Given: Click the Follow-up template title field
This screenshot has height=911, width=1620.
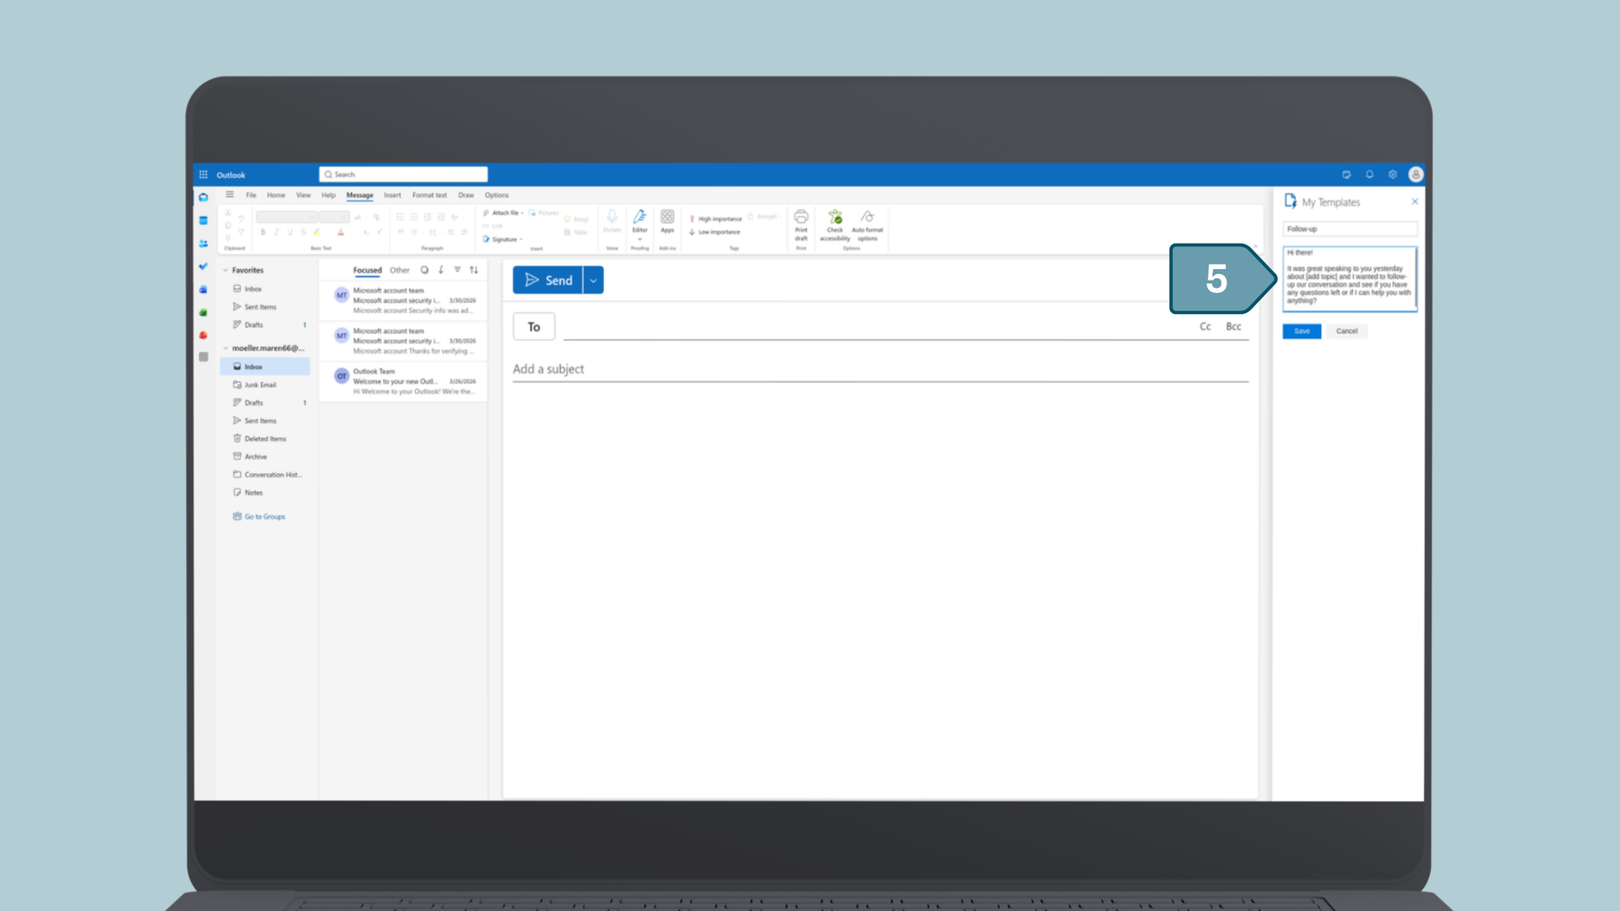Looking at the screenshot, I should click(1349, 229).
